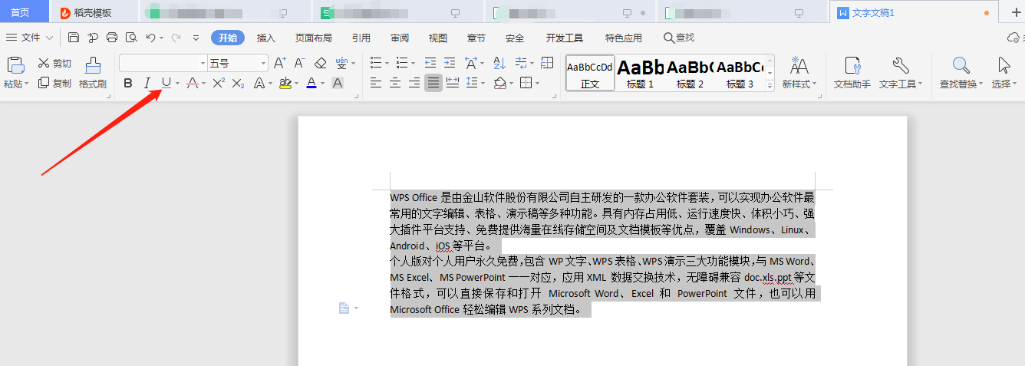
Task: Click the Clear Formatting eraser icon
Action: pyautogui.click(x=321, y=63)
